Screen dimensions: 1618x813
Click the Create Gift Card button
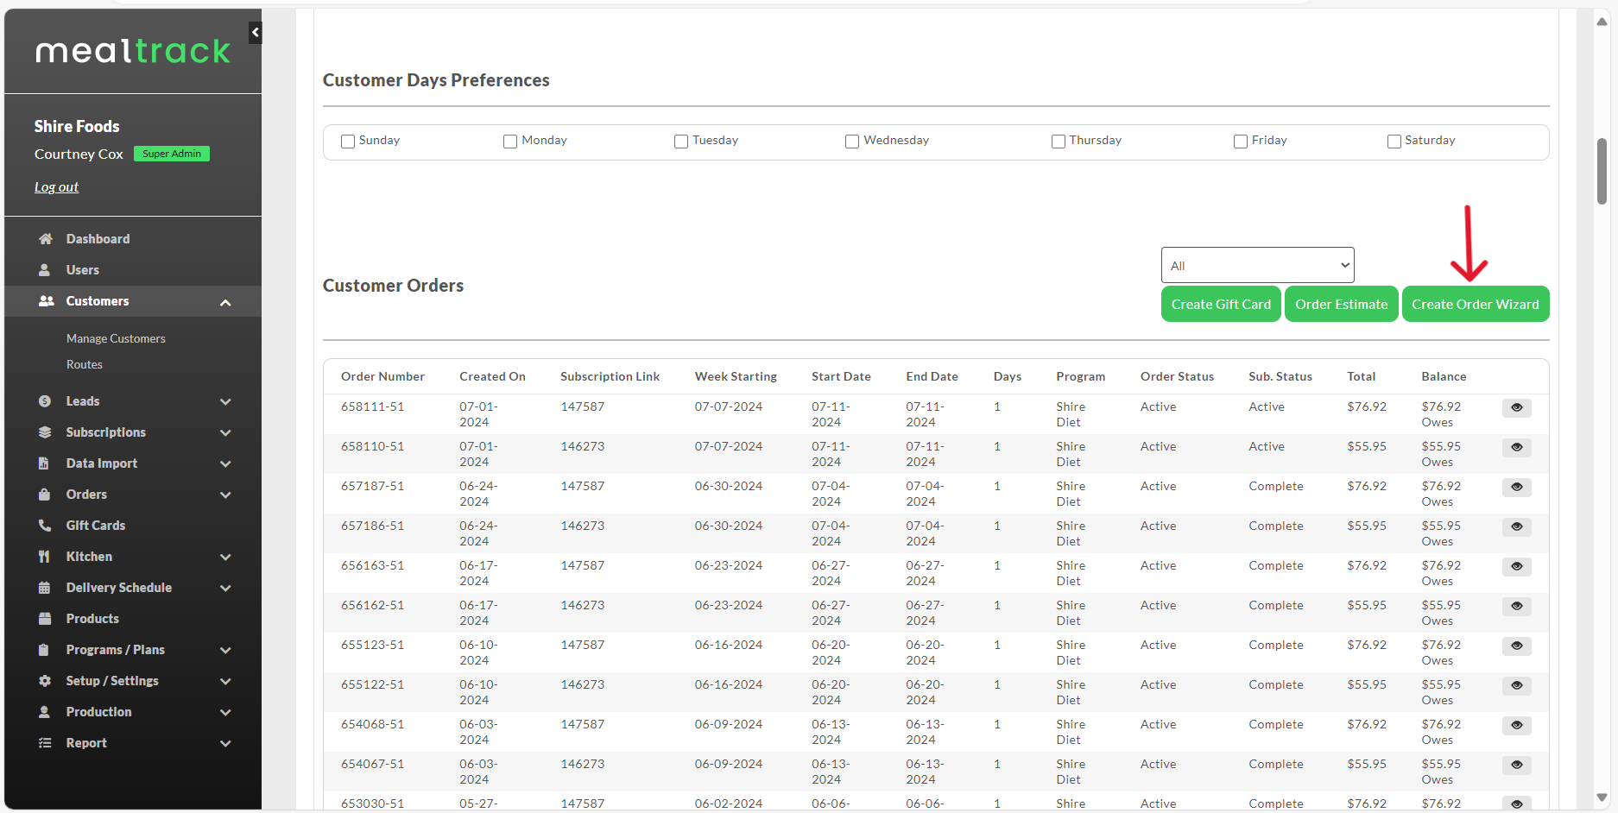(x=1221, y=304)
